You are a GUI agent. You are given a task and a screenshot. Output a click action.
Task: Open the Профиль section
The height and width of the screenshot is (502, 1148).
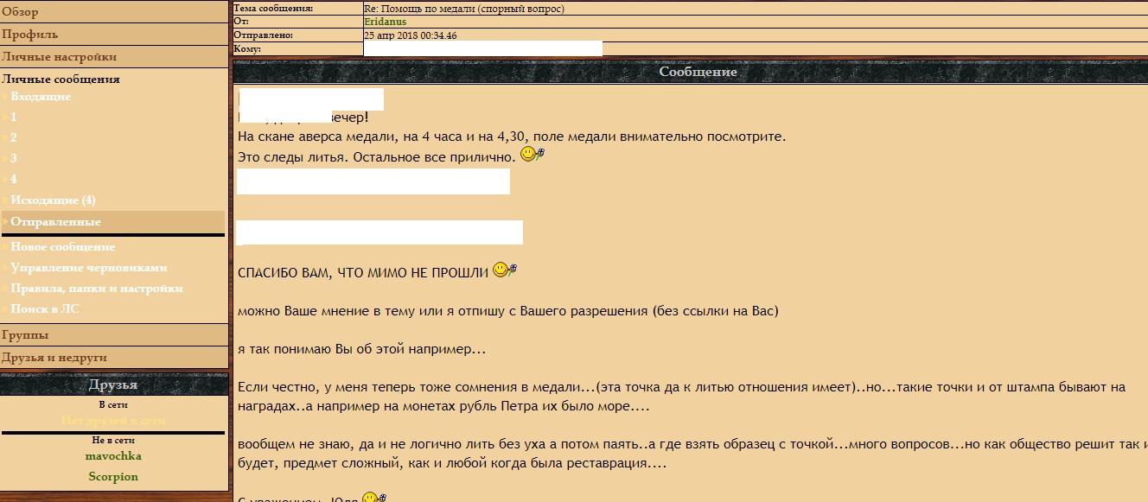30,35
